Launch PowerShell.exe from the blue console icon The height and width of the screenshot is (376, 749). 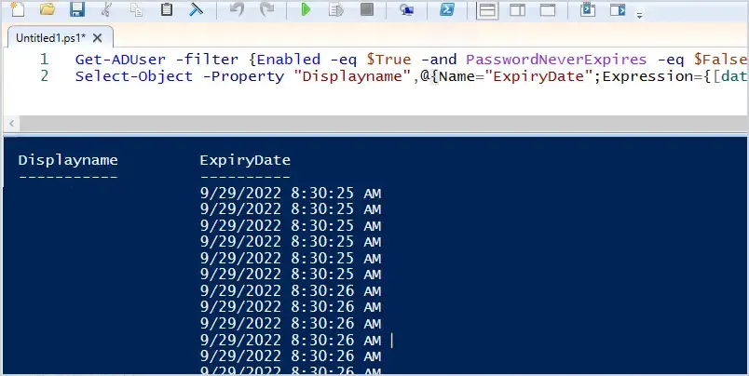coord(446,10)
